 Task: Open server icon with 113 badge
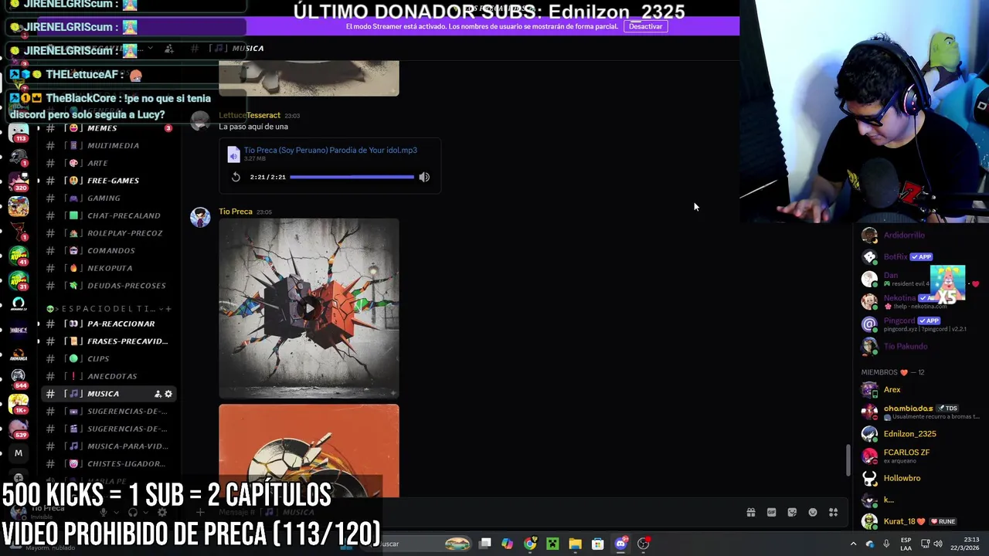point(19,132)
